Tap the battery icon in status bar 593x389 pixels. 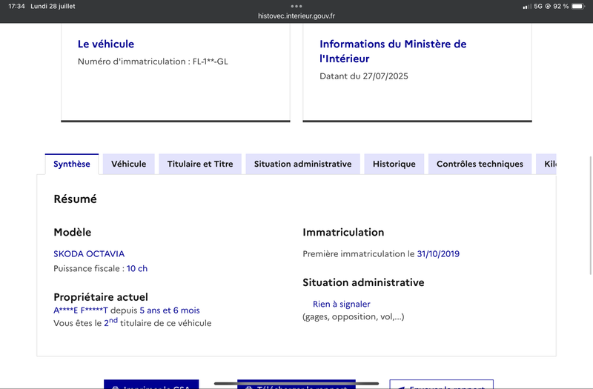pyautogui.click(x=578, y=6)
